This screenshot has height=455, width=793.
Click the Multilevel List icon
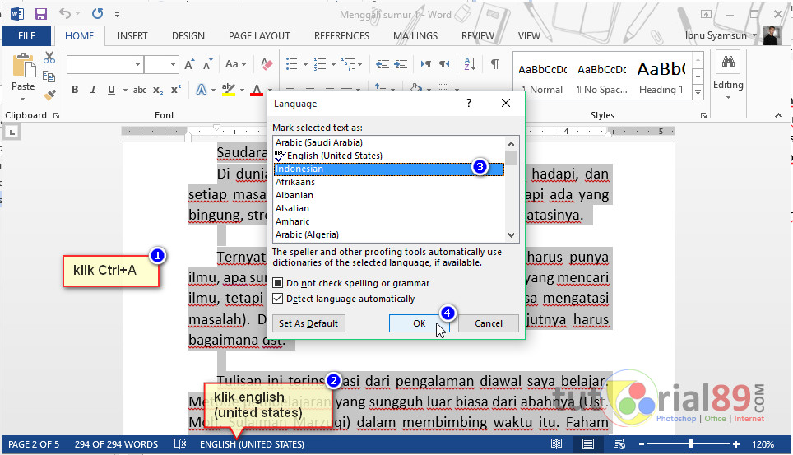pos(348,64)
